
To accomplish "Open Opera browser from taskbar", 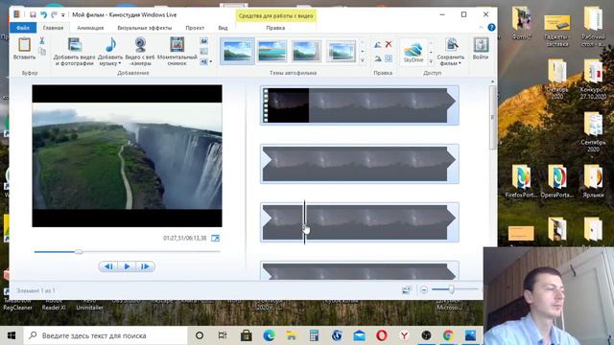I will [x=382, y=335].
